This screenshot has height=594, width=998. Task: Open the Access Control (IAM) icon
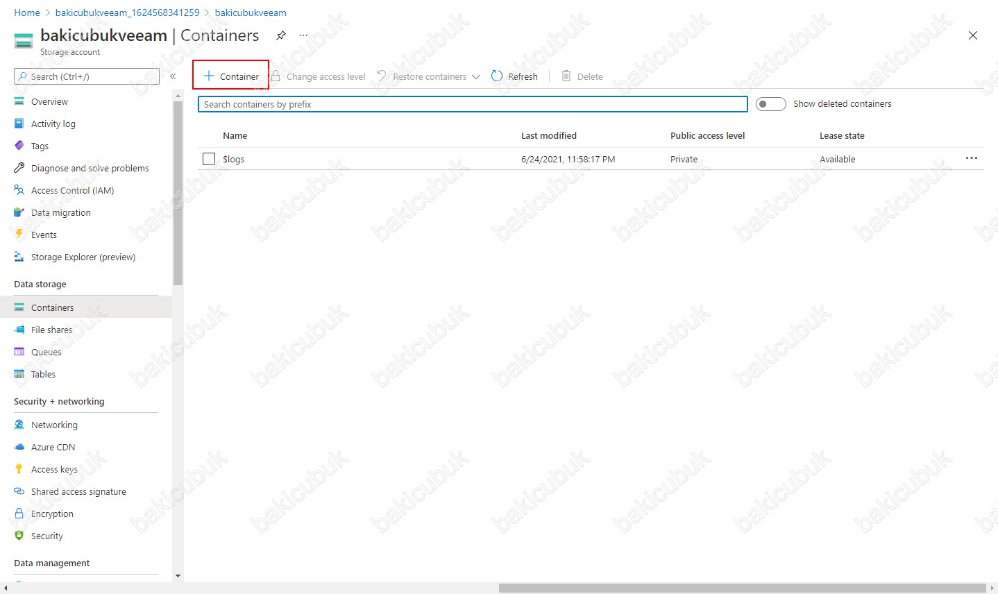coord(19,190)
